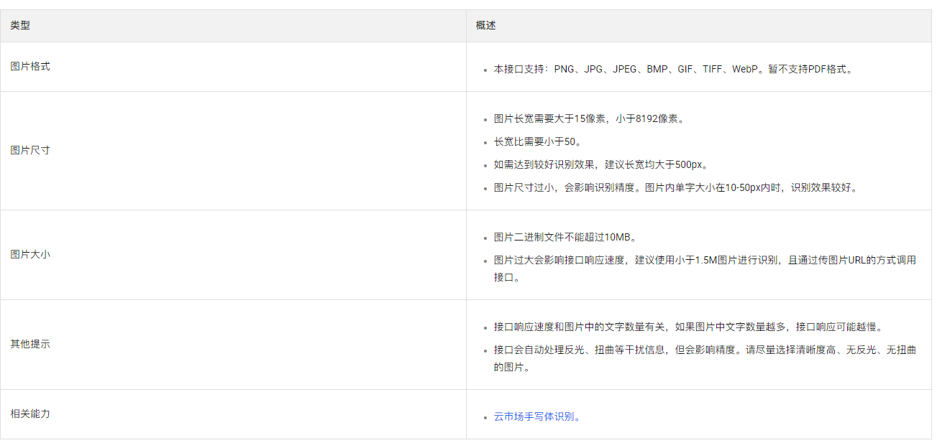Click the 图片二进制文件不能超过10MB bullet

565,237
